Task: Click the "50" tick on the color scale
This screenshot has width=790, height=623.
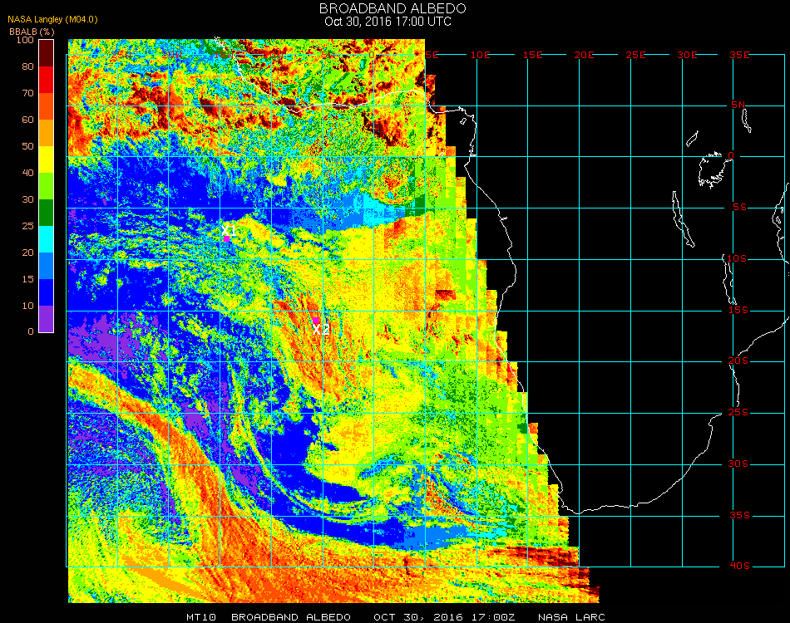Action: (x=27, y=146)
